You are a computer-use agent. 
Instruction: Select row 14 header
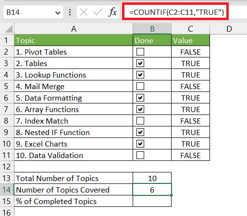point(7,190)
